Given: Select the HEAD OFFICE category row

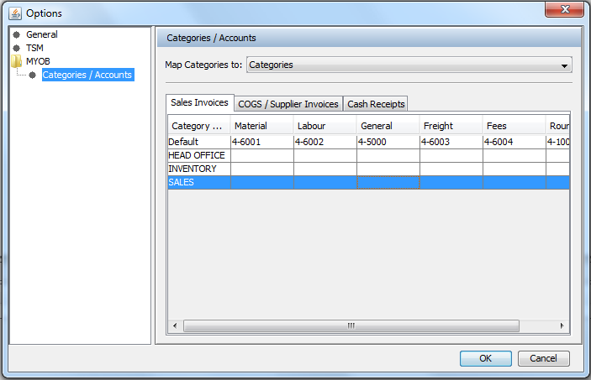Looking at the screenshot, I should (198, 155).
